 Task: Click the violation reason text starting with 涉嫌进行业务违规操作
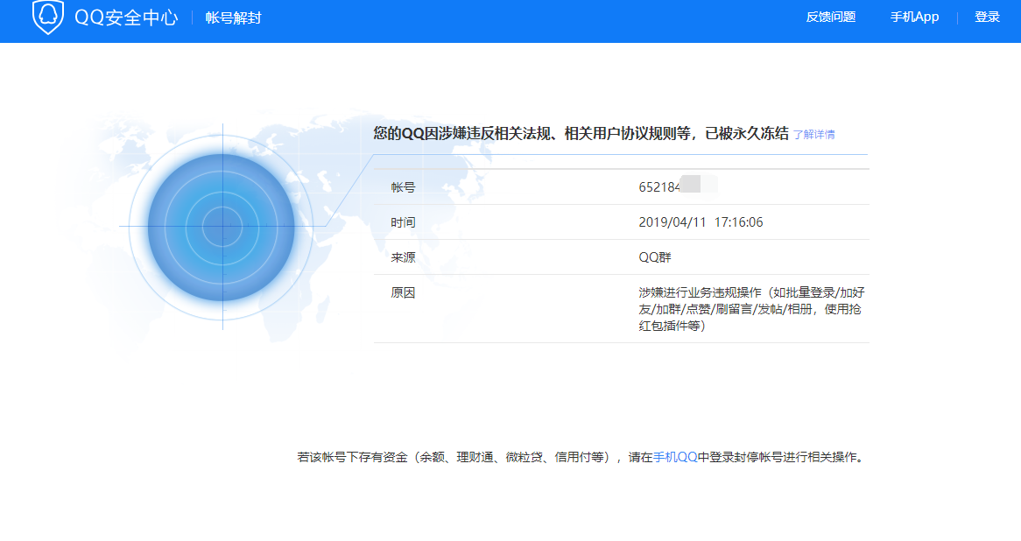(751, 309)
